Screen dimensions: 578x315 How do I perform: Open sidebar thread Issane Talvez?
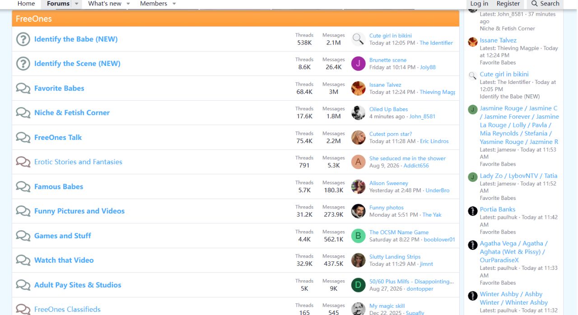(x=498, y=40)
